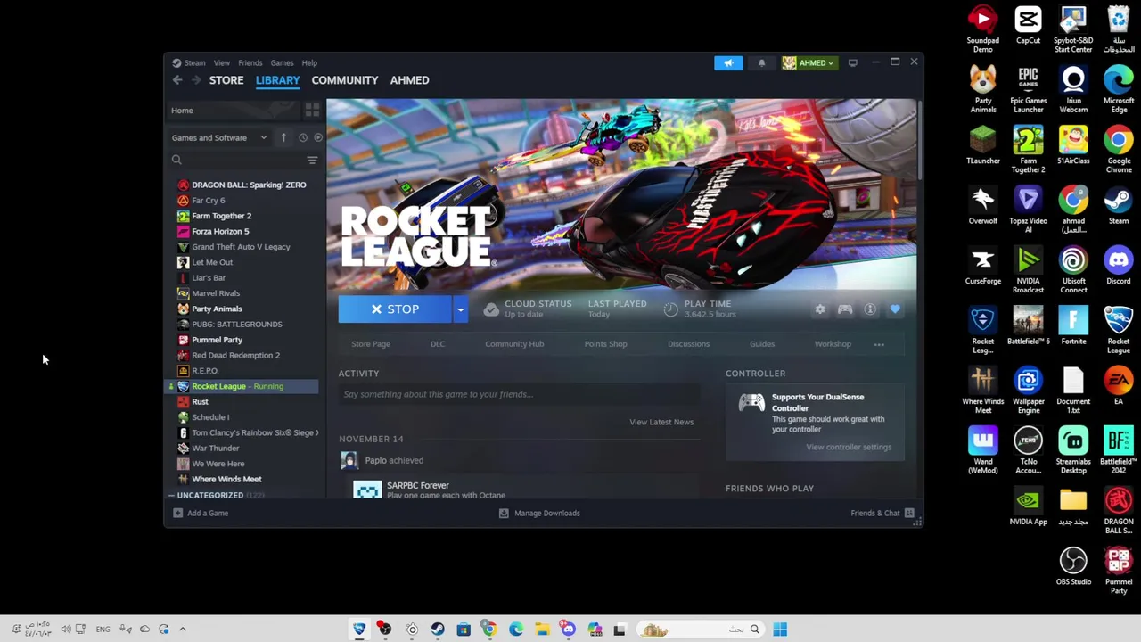Open game info icon for Rocket League
The height and width of the screenshot is (642, 1141).
(x=870, y=309)
